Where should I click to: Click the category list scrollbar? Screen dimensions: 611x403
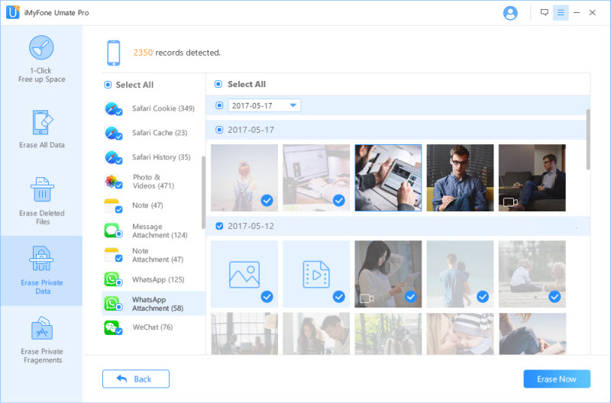click(x=203, y=192)
